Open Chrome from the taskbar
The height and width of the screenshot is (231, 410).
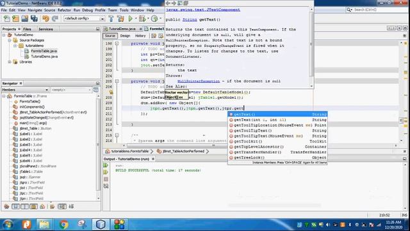[x=63, y=225]
